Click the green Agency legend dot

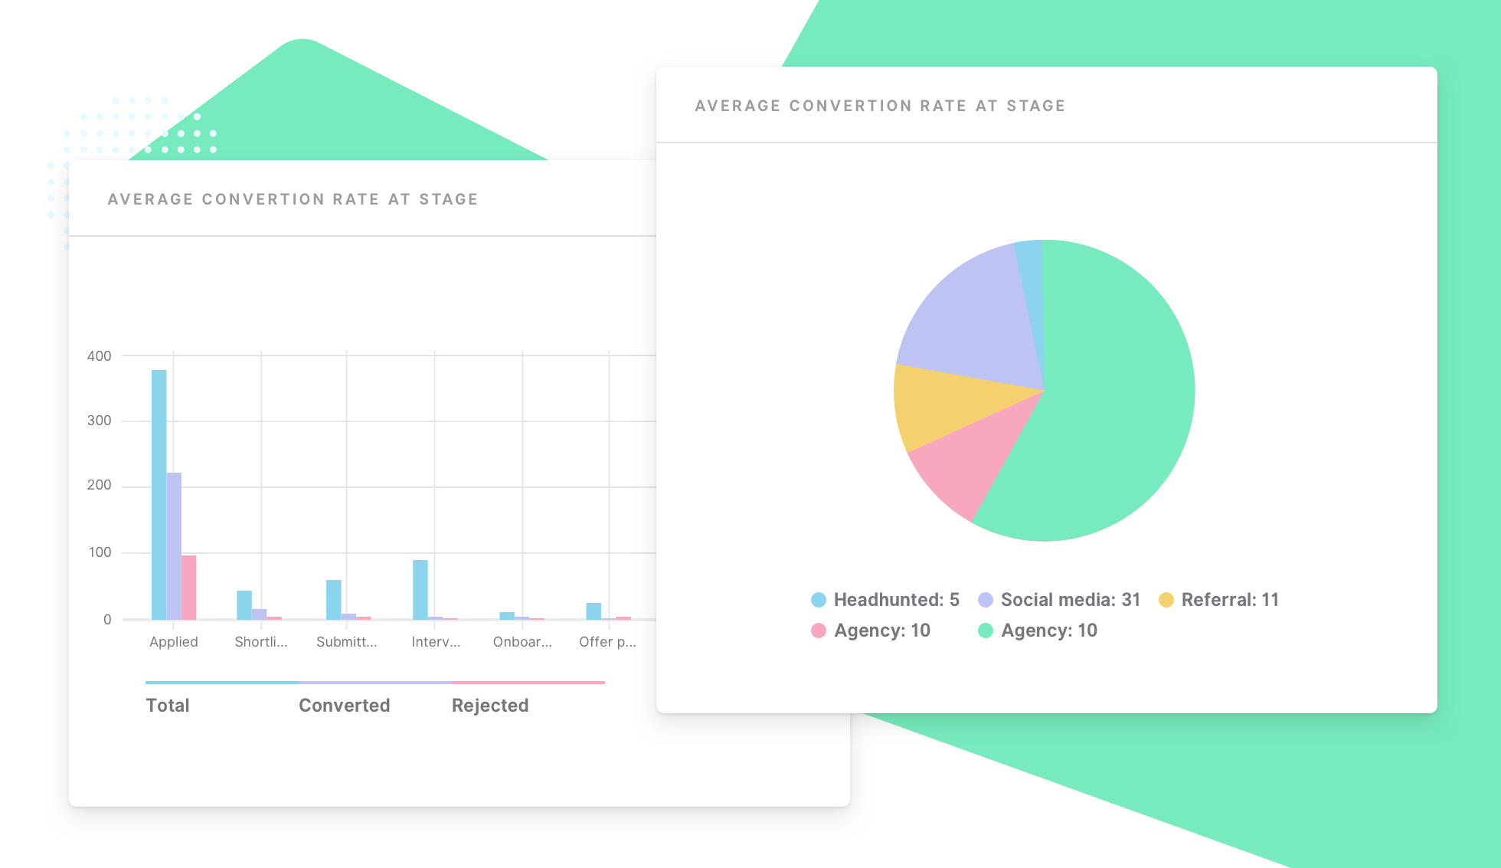986,631
